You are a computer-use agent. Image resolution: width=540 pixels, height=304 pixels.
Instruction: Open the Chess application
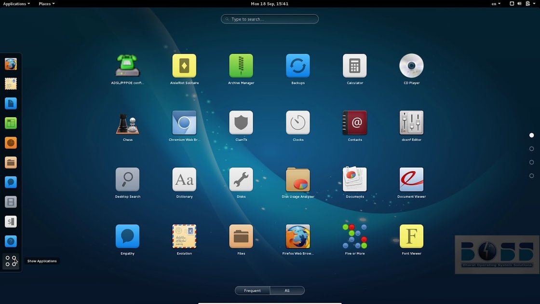click(127, 123)
